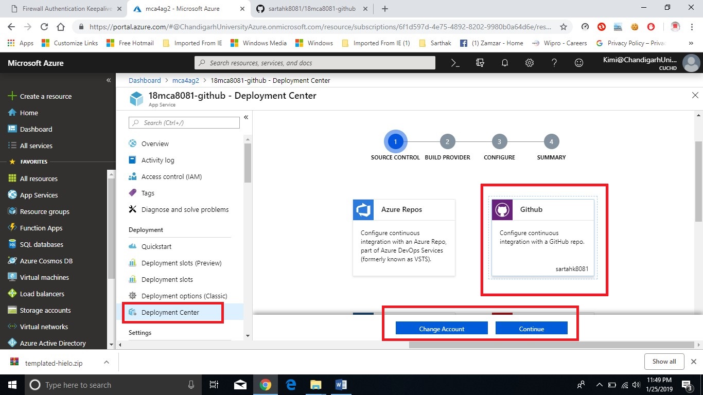Screen dimensions: 703x395
Task: Click the Create a resource plus icon
Action: click(x=12, y=96)
